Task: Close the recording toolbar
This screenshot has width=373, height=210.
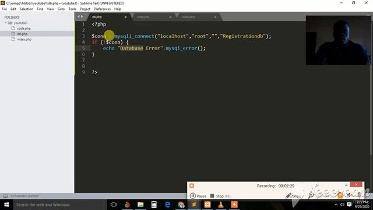Action: point(356,184)
